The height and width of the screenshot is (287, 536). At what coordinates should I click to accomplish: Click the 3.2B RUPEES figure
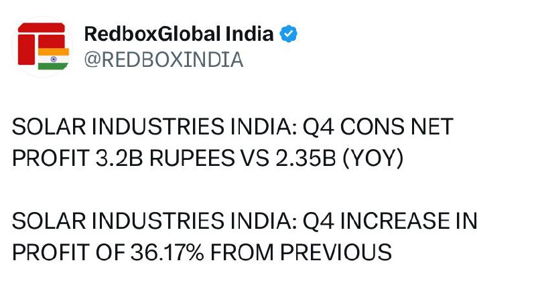(x=165, y=159)
